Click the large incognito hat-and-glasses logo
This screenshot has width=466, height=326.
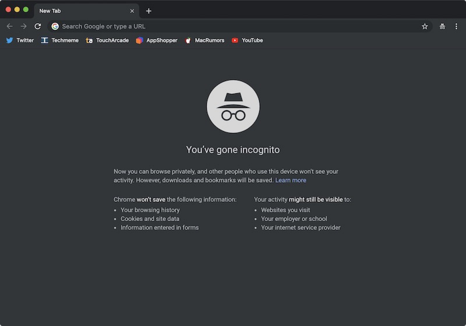pyautogui.click(x=233, y=106)
